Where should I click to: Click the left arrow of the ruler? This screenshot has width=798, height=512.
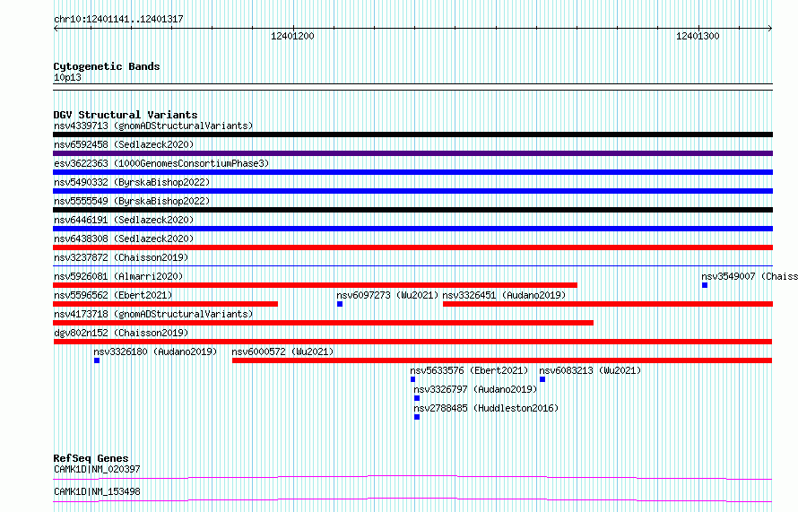pos(56,29)
